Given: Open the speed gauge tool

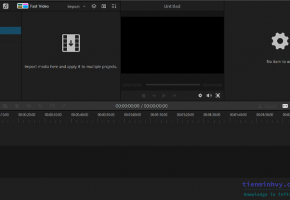Looking at the screenshot, I should click(52, 106).
